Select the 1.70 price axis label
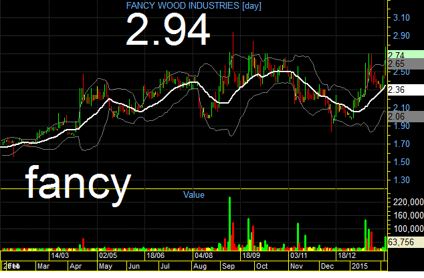The image size is (424, 278). 401,144
